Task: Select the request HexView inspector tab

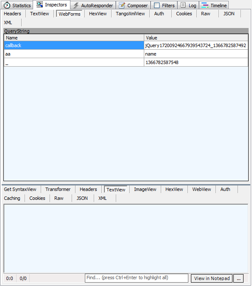Action: tap(98, 14)
